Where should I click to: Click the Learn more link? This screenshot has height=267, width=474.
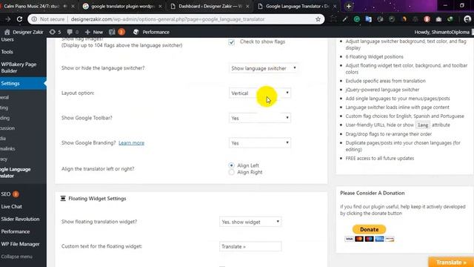click(132, 142)
